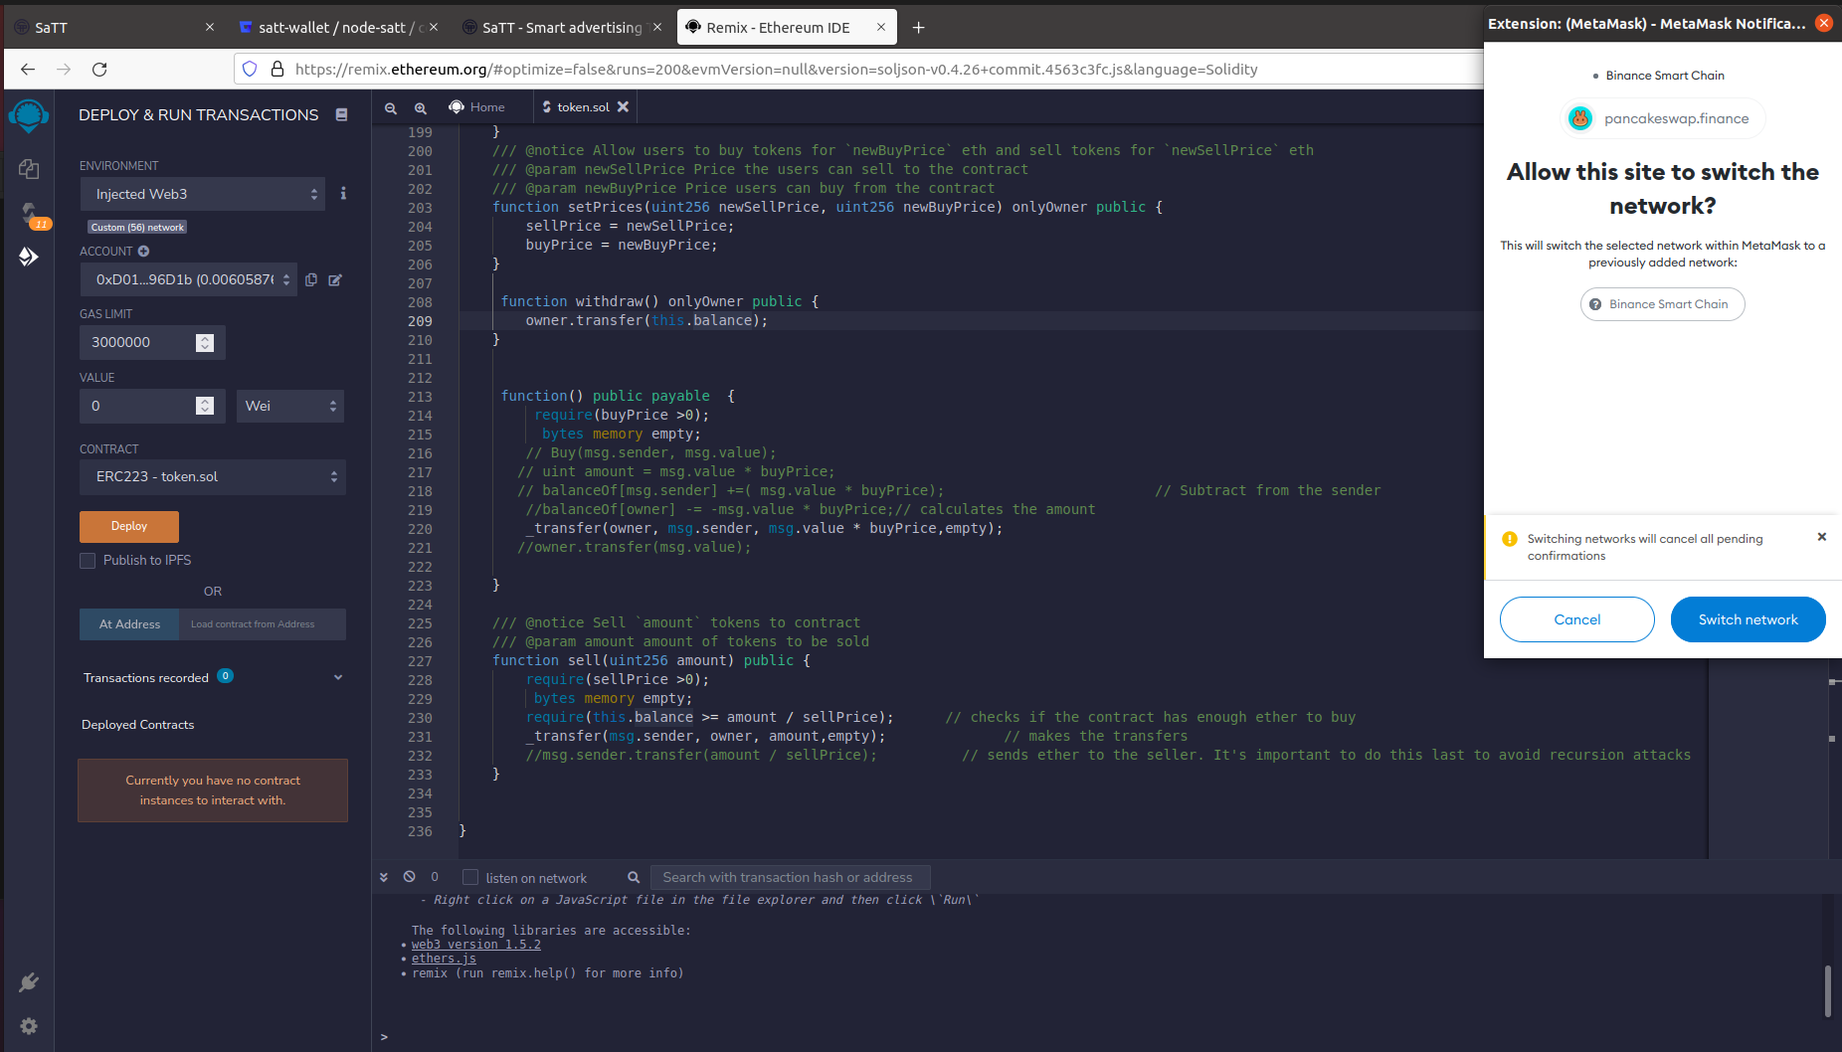Show environment info icon
The height and width of the screenshot is (1052, 1842).
click(x=343, y=194)
